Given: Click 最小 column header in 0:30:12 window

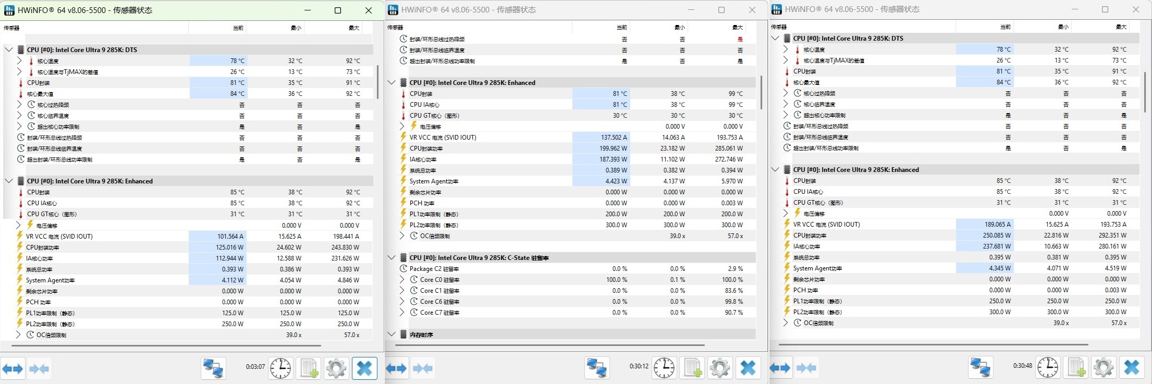Looking at the screenshot, I should coord(659,27).
